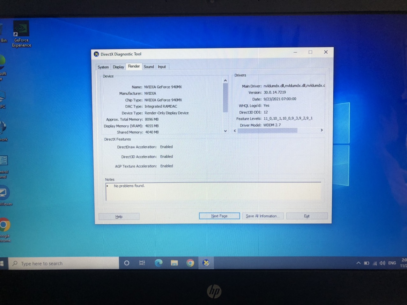Click the Drivers panel scroll left arrow
Viewport: 407px width, 305px height.
[235, 130]
